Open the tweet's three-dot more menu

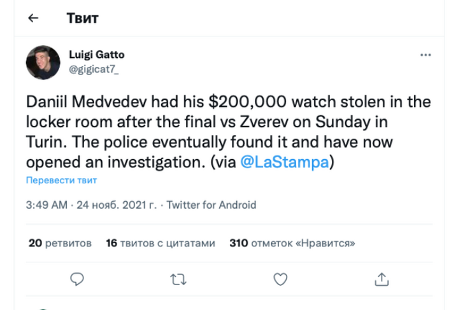coord(426,55)
